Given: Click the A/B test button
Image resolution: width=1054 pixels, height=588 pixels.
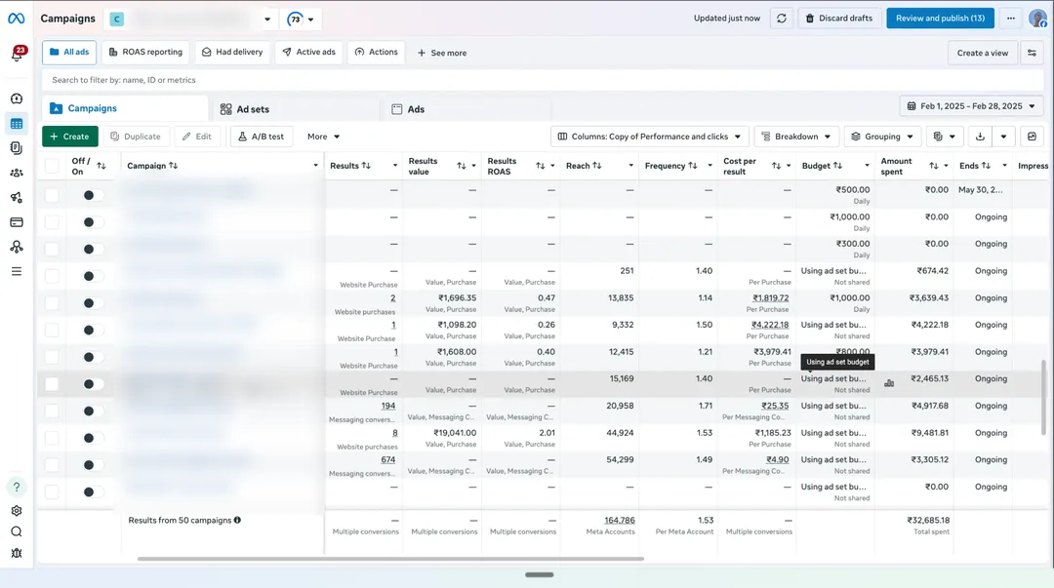Looking at the screenshot, I should coord(261,137).
